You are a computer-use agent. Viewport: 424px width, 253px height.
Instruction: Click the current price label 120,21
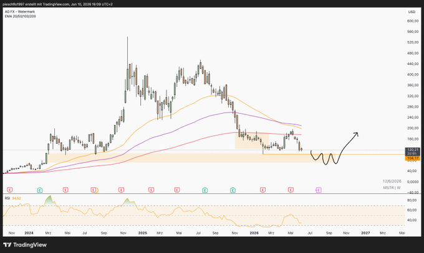[412, 150]
